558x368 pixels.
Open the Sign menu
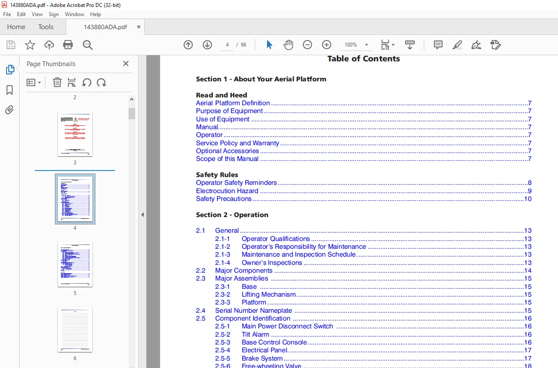[x=54, y=14]
